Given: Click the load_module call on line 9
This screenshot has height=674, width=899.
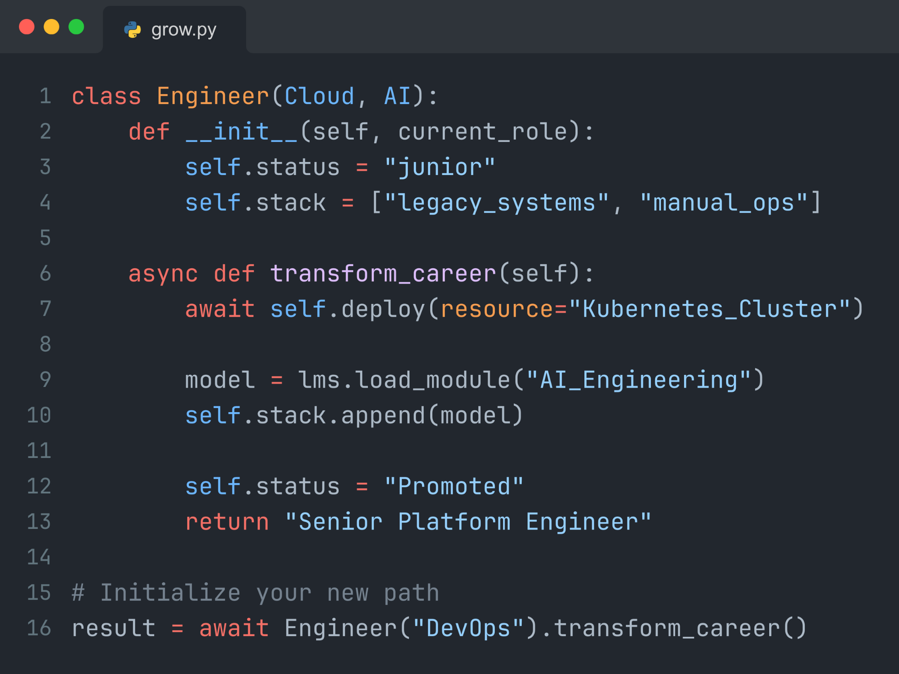Looking at the screenshot, I should (x=432, y=380).
